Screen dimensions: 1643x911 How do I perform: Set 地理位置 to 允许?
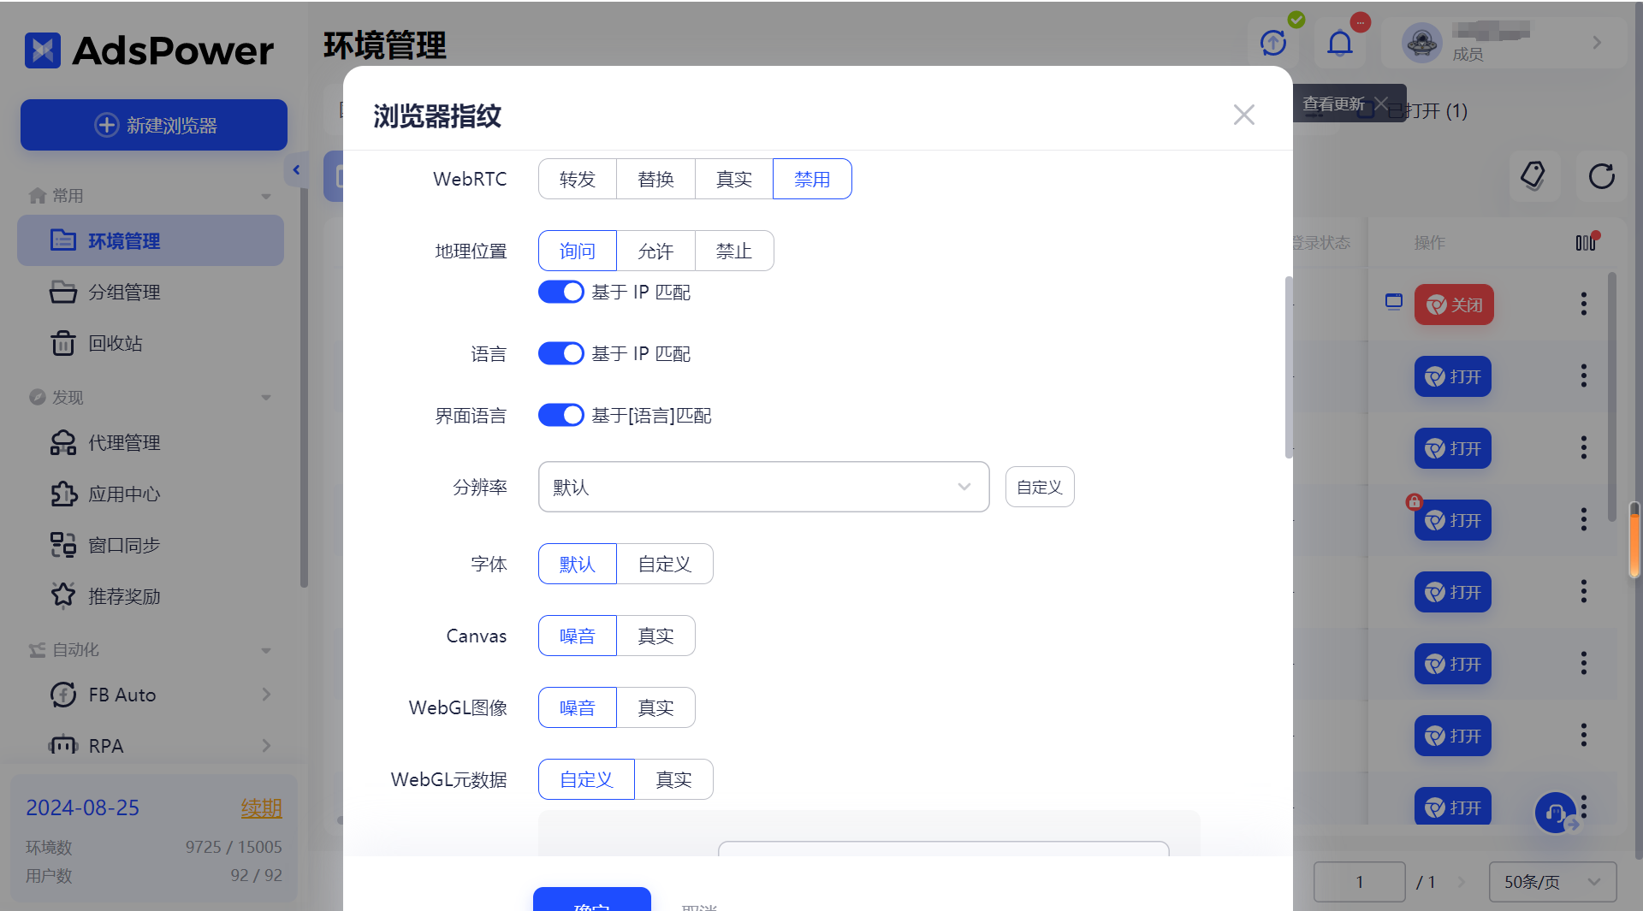tap(655, 251)
